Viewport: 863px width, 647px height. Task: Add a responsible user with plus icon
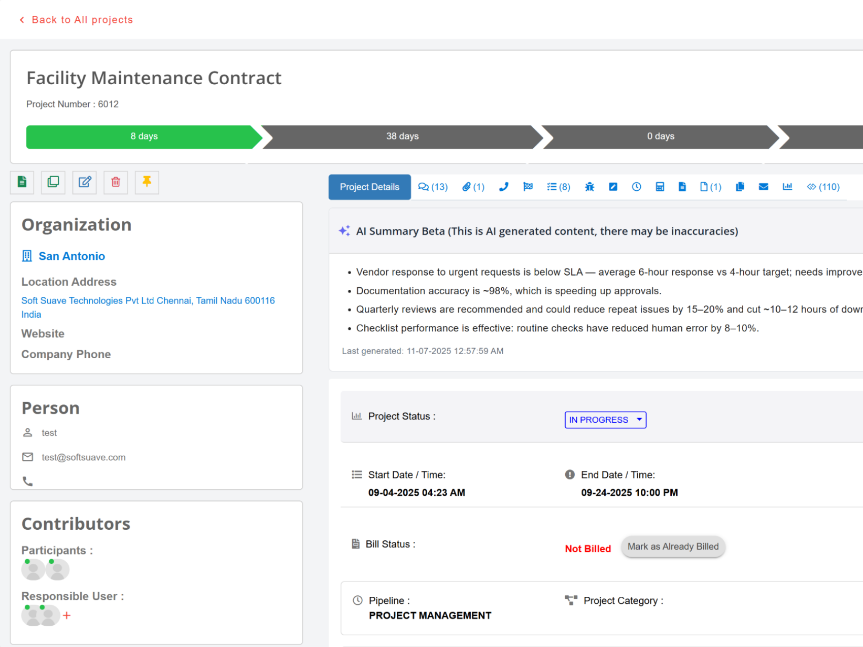coord(66,616)
